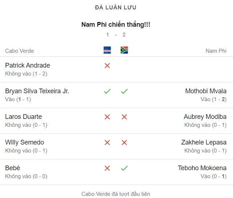The image size is (233, 198).
Task: Click Laros Duarte's red miss cross
Action: click(x=107, y=117)
